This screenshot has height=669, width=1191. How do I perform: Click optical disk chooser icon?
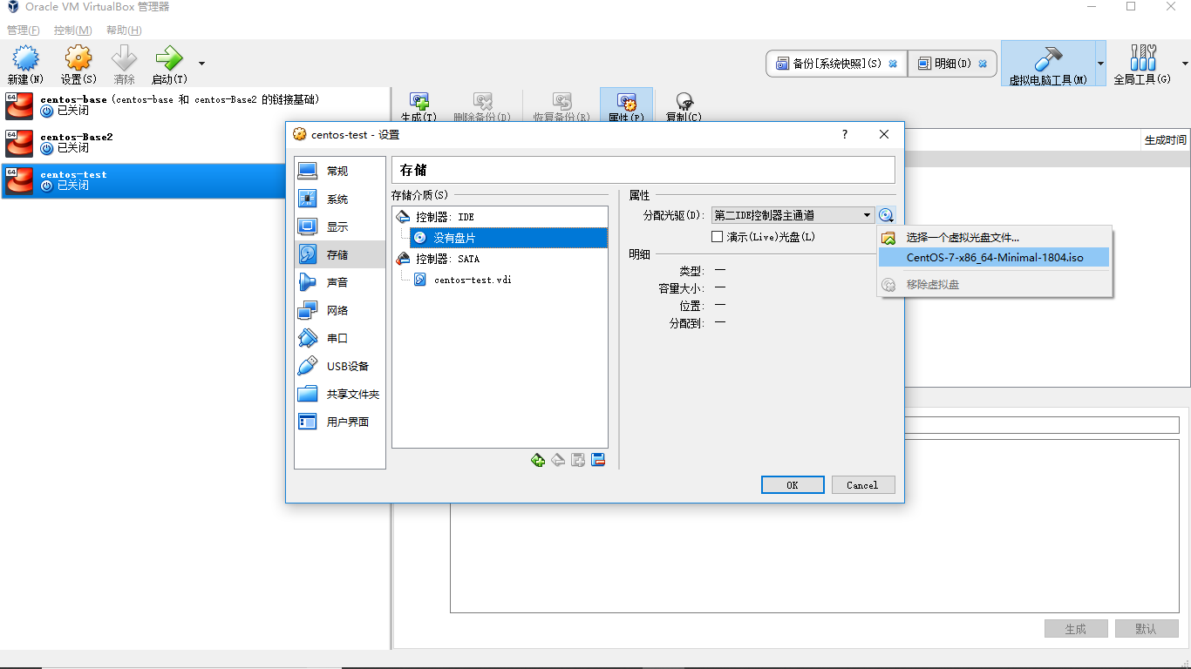(887, 215)
